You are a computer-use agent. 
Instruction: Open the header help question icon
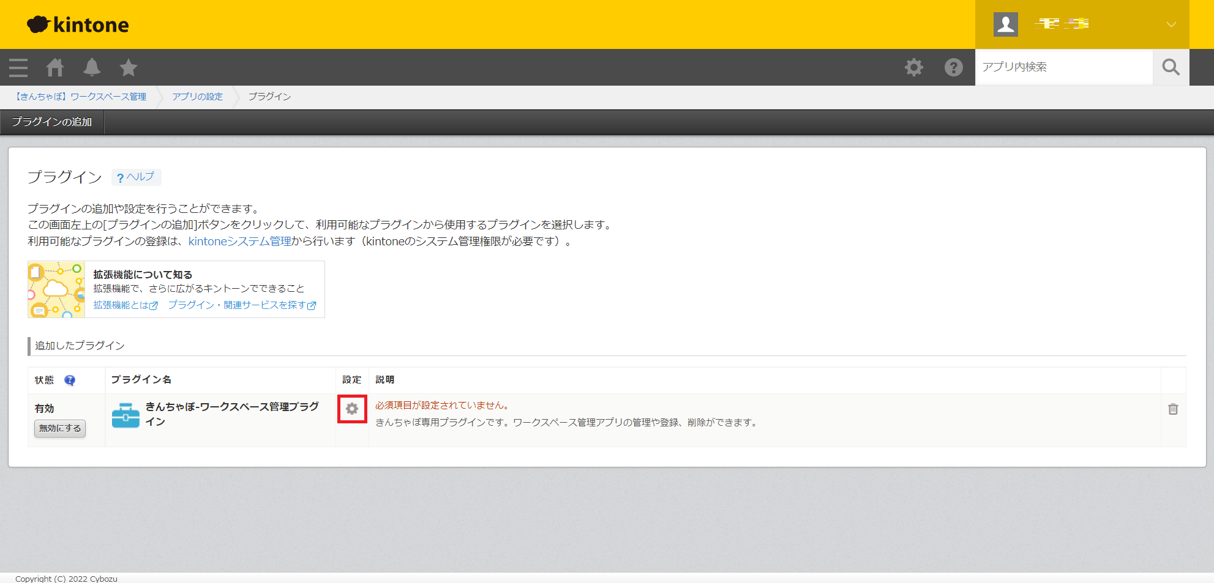point(953,67)
